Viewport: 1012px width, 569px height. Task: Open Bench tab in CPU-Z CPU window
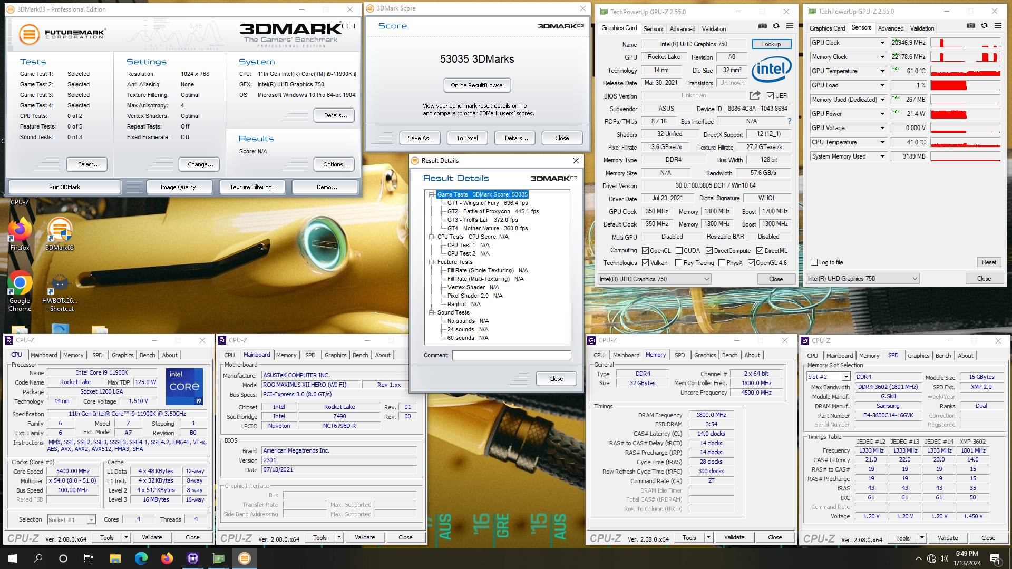pos(147,355)
